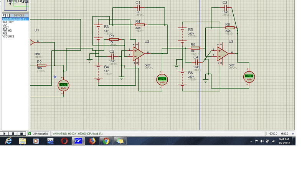This screenshot has width=307, height=172.
Task: Select VSOURCE in the devices list
Action: (8, 36)
